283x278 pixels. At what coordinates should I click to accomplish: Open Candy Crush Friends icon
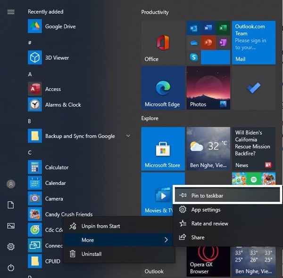pos(35,214)
